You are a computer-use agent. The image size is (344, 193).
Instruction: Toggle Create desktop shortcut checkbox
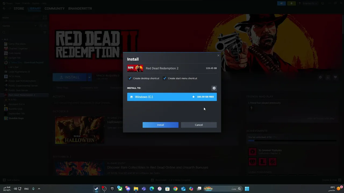click(x=130, y=78)
